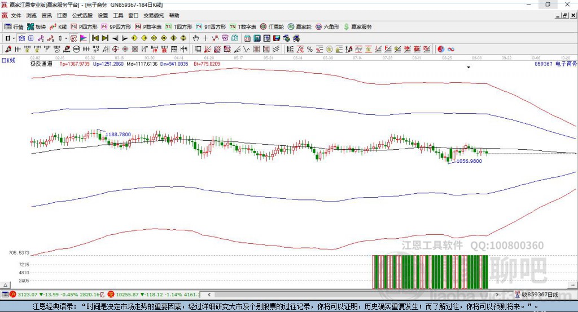The width and height of the screenshot is (578, 312).
Task: Select the hand pan tool icon
Action: tap(196, 38)
